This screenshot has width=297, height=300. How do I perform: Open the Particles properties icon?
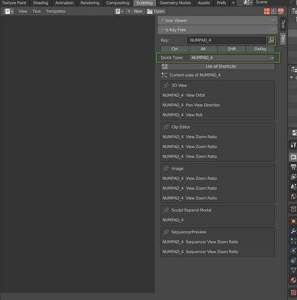pyautogui.click(x=293, y=241)
